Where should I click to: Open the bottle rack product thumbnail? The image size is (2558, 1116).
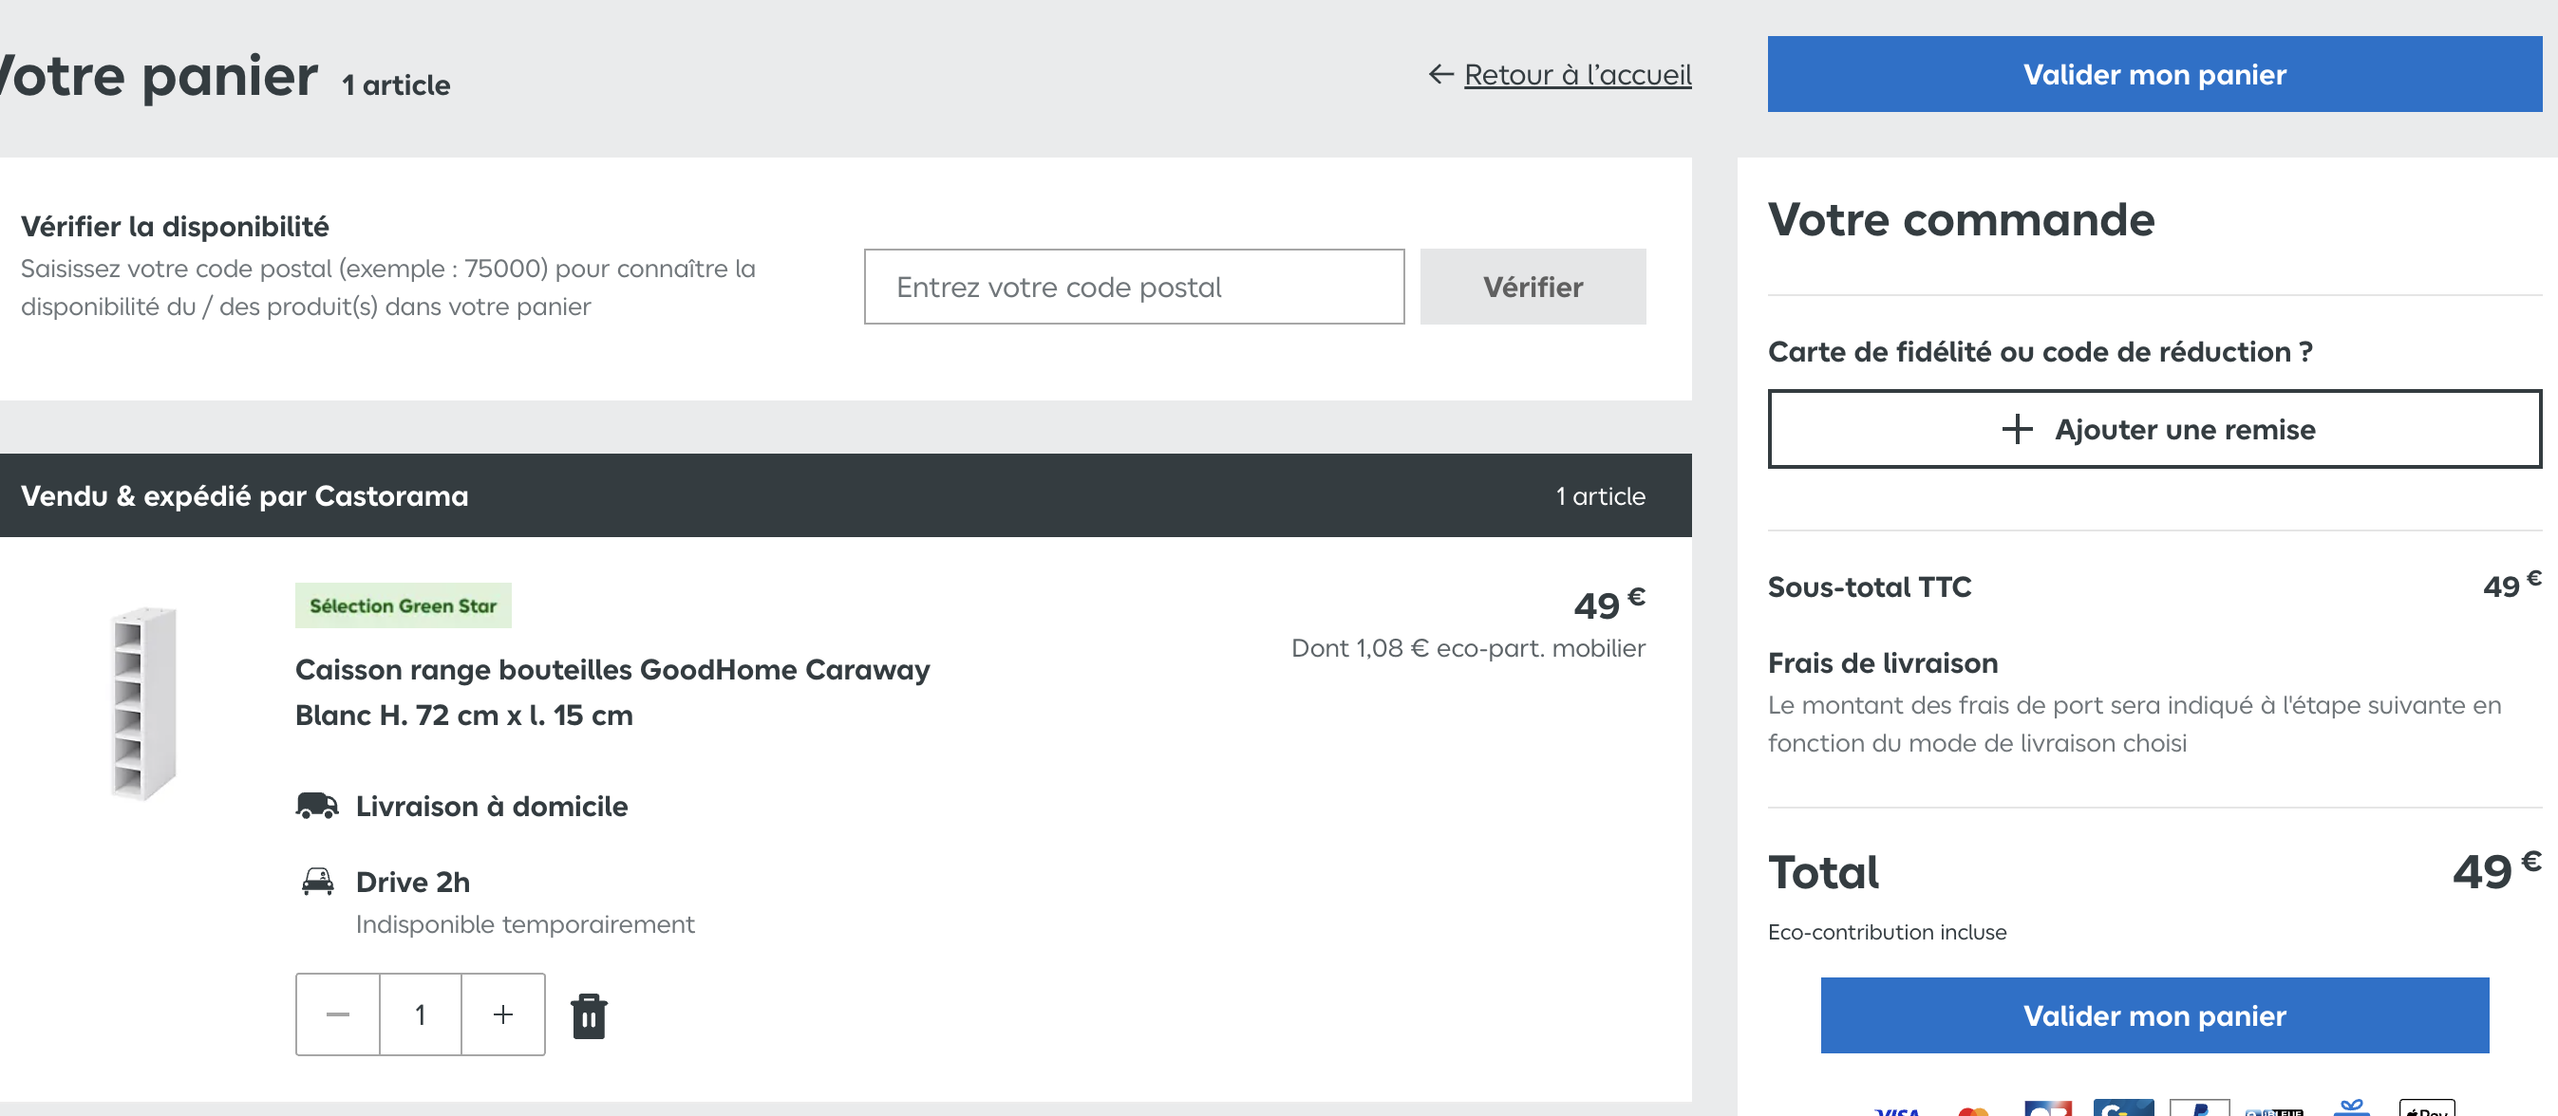pyautogui.click(x=143, y=703)
